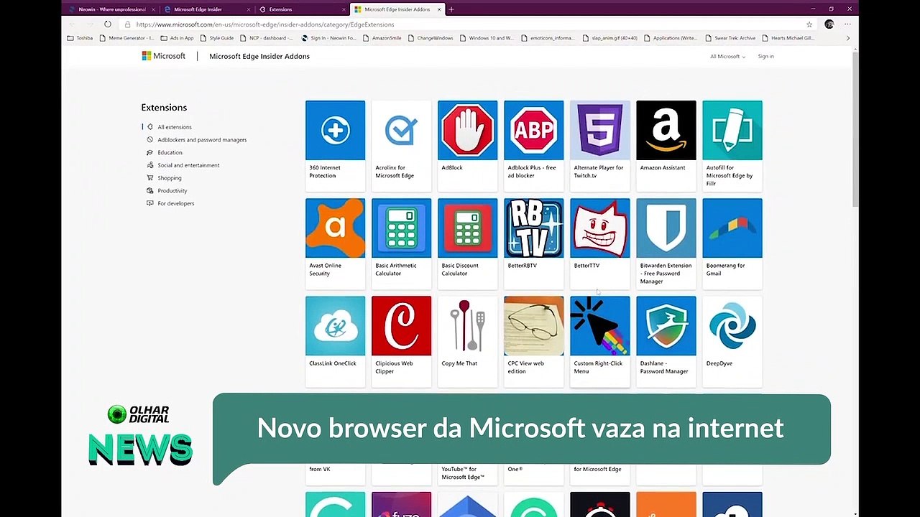This screenshot has width=920, height=517.
Task: Open the Custom Right-Click Menu icon
Action: click(x=599, y=325)
